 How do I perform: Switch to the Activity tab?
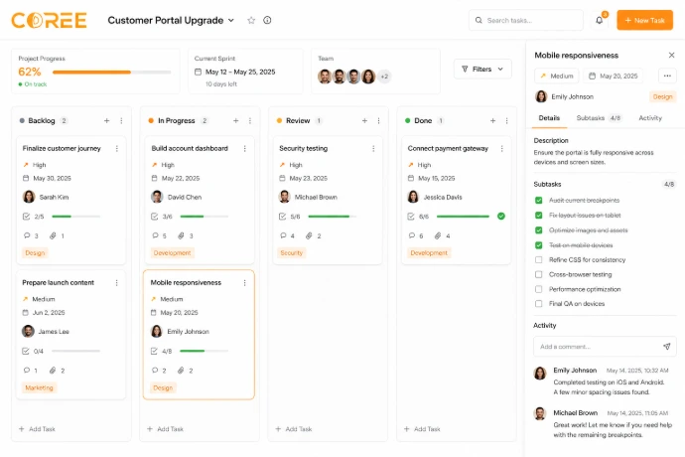pyautogui.click(x=650, y=118)
